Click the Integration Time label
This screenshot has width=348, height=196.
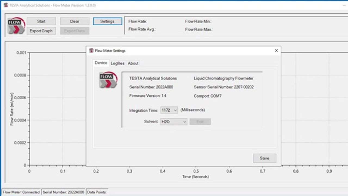click(x=144, y=111)
